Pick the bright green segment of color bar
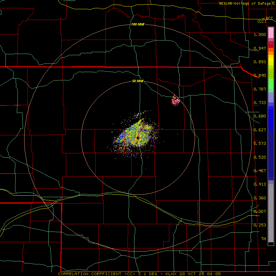 pyautogui.click(x=271, y=84)
